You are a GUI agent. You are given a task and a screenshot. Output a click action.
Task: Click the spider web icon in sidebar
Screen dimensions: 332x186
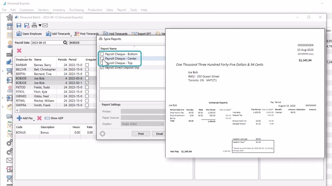tap(10, 17)
